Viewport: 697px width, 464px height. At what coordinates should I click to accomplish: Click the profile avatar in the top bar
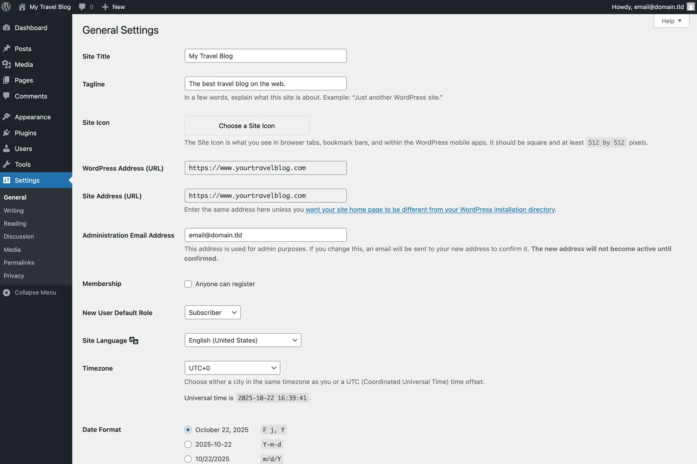(x=690, y=6)
